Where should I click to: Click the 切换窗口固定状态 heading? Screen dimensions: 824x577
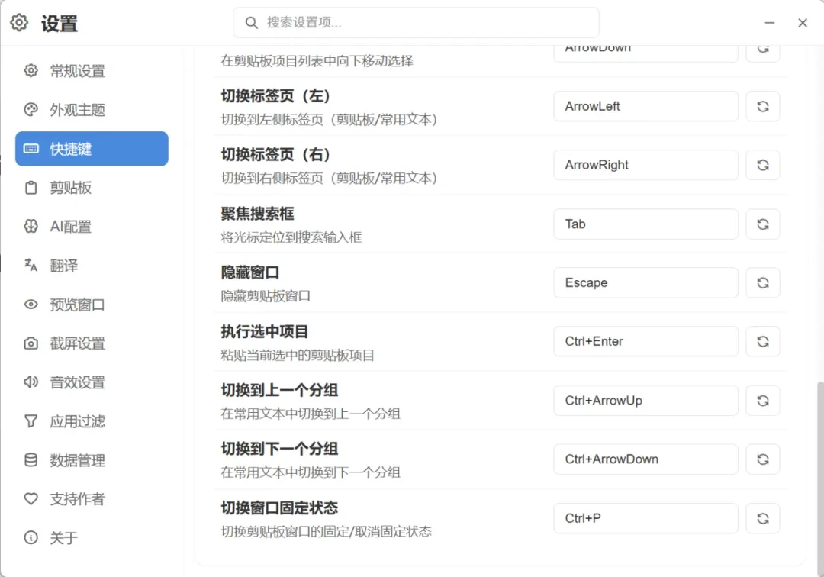click(x=279, y=508)
